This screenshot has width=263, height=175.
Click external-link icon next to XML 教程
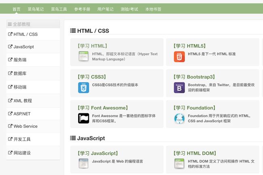[x=10, y=100]
